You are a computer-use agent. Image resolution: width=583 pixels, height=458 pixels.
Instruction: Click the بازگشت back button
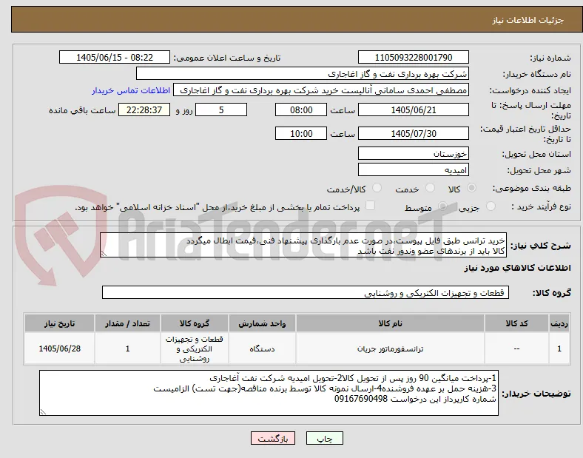[273, 438]
